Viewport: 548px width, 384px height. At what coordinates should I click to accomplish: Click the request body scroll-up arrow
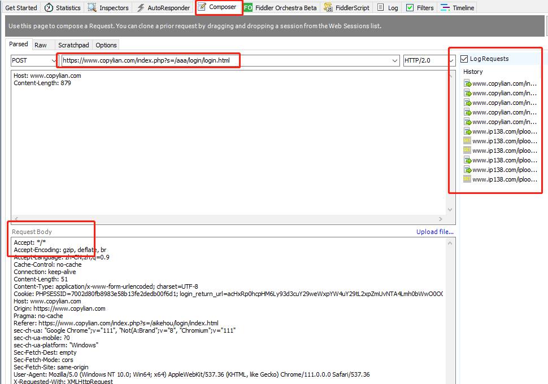(450, 243)
